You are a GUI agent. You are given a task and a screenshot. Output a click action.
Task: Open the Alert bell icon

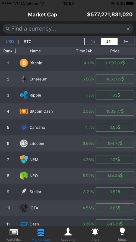[95, 232]
